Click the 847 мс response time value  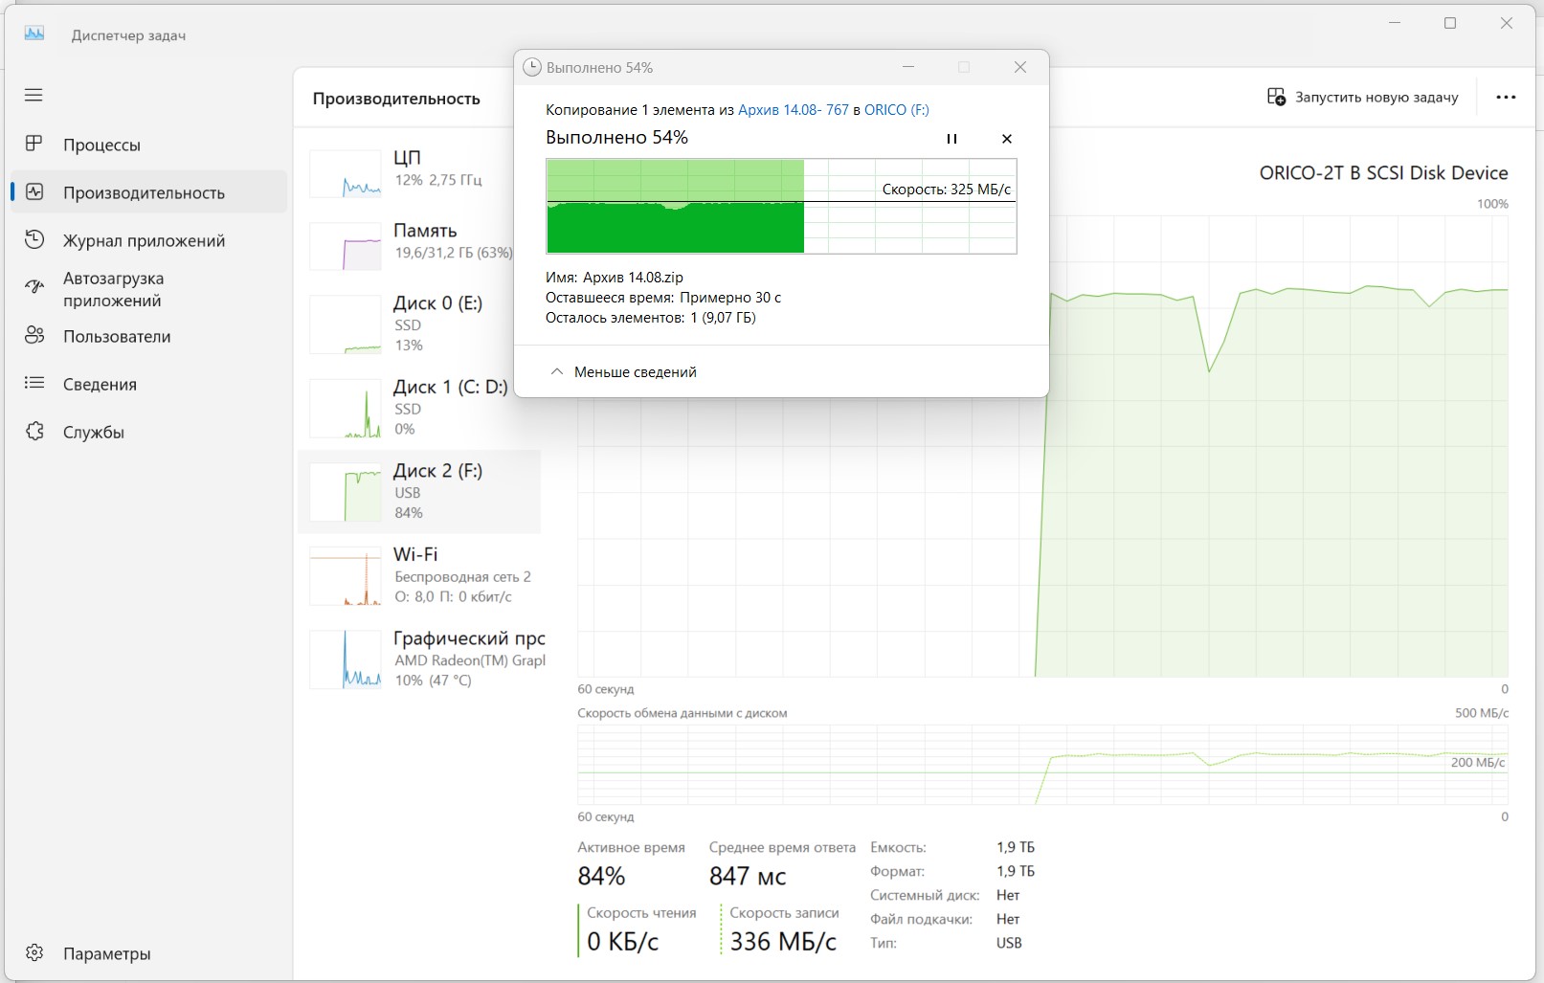[x=748, y=876]
